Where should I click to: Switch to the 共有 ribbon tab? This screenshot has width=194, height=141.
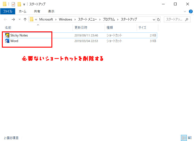point(37,11)
